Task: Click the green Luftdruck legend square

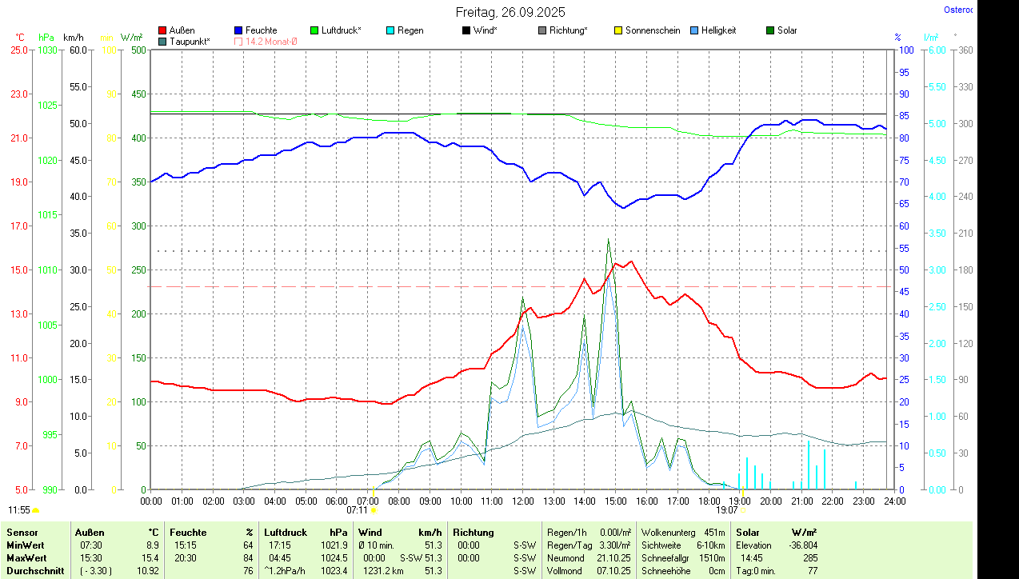Action: click(314, 30)
